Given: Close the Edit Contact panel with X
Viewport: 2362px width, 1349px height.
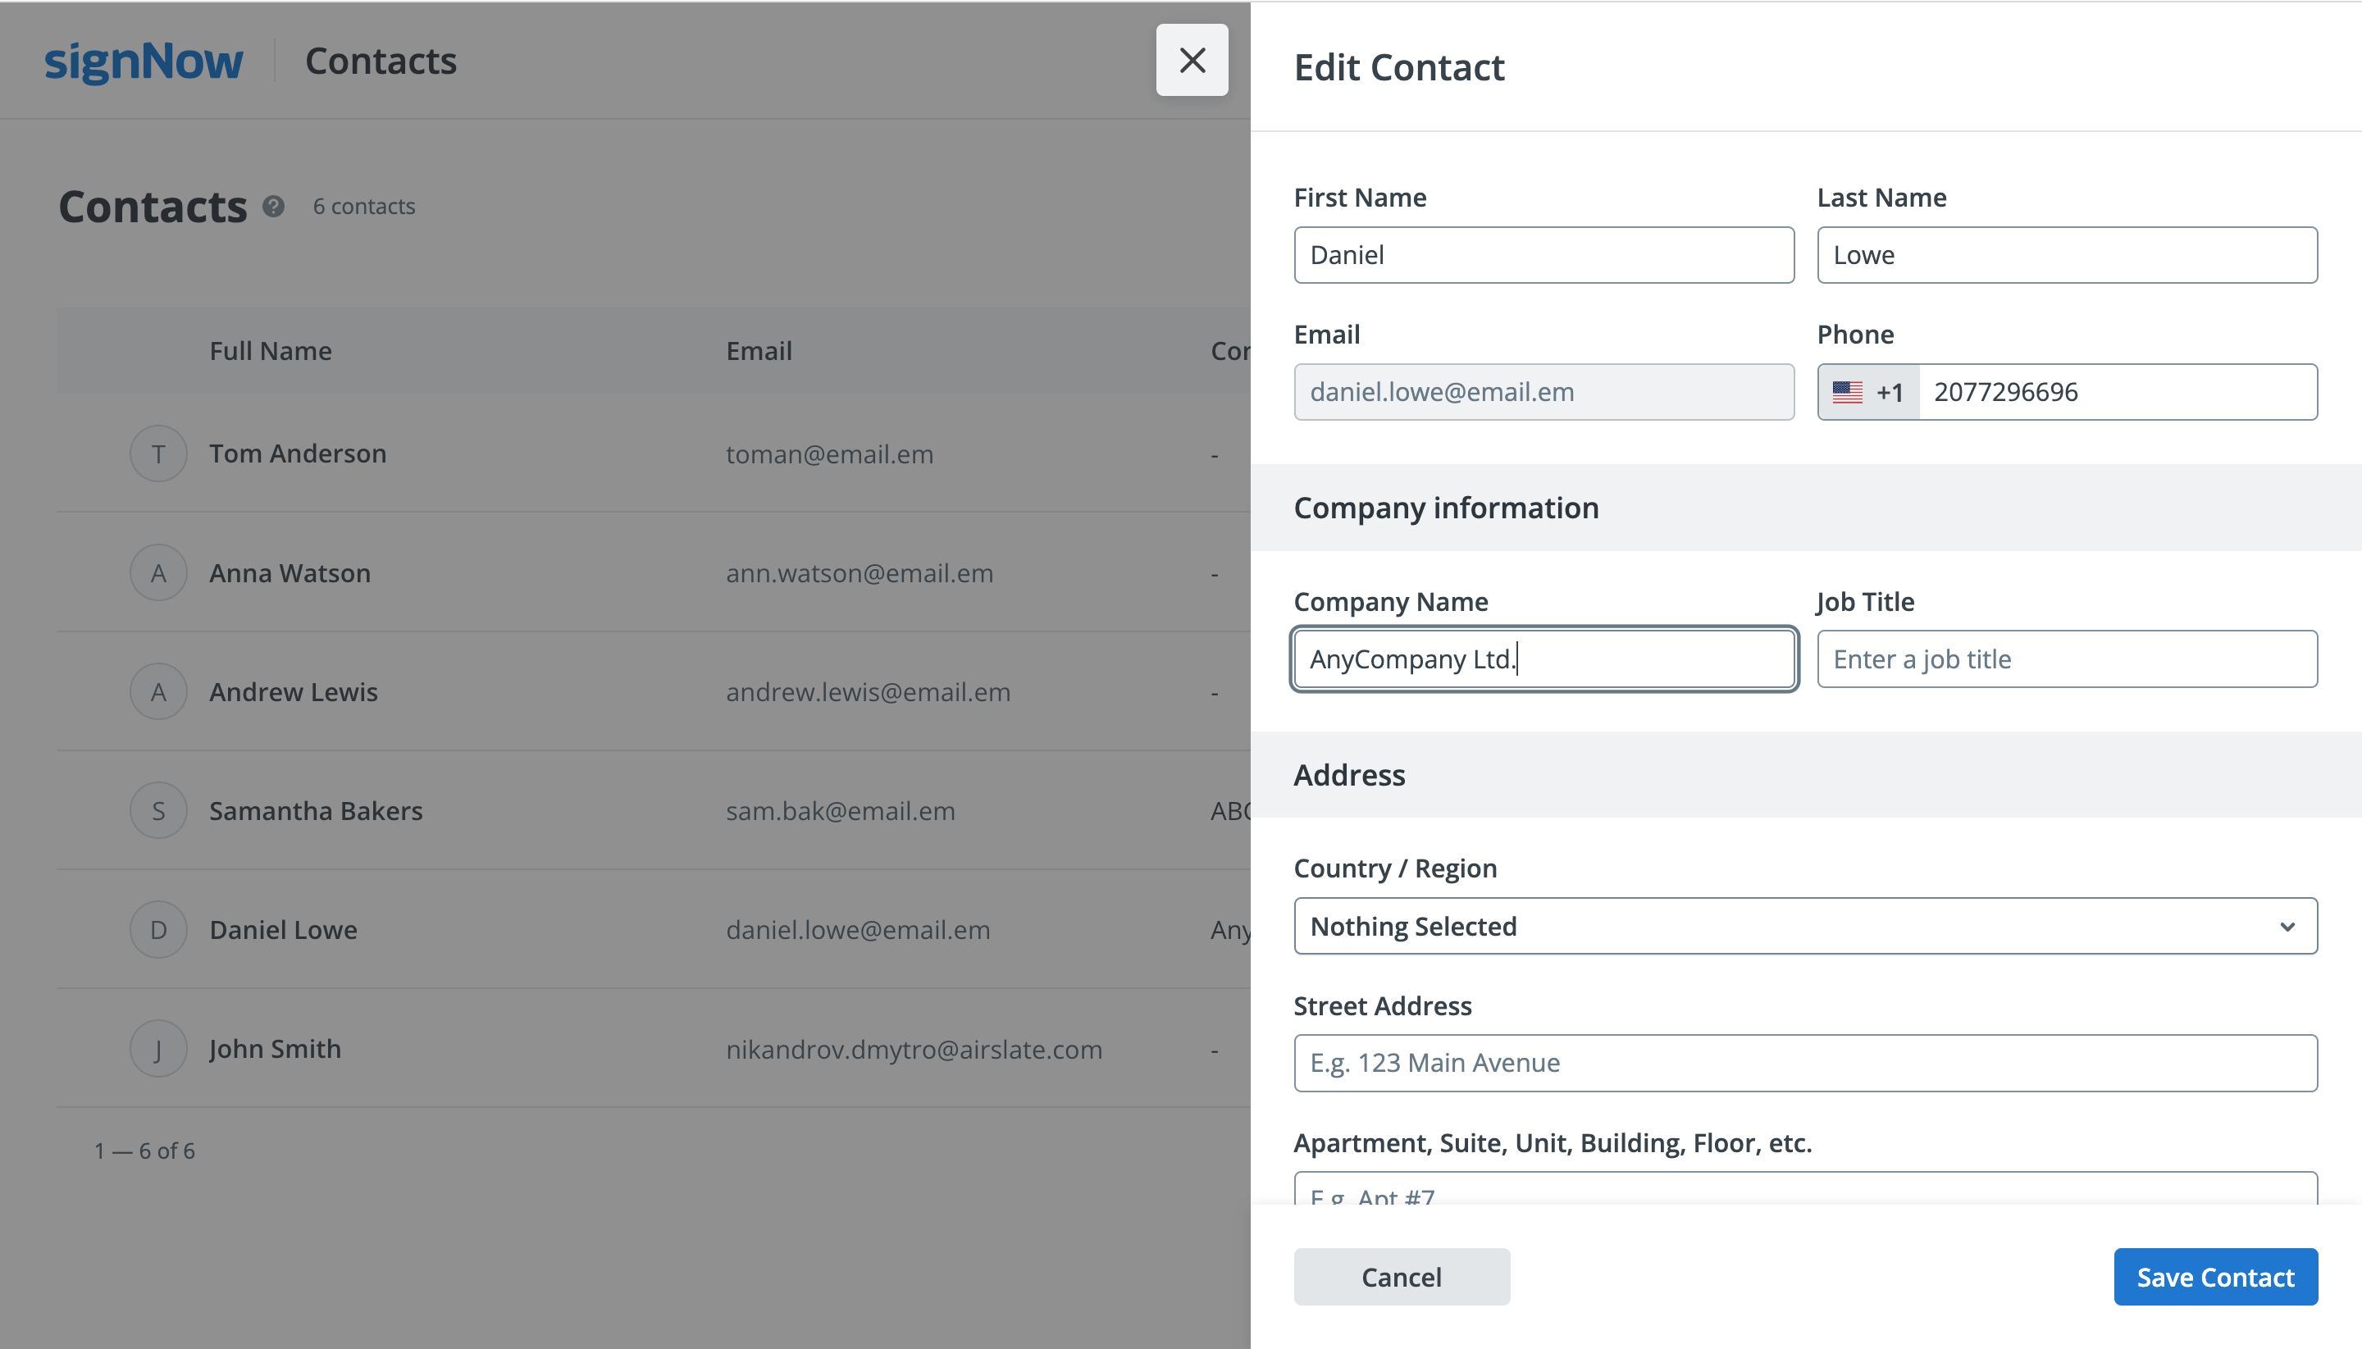Looking at the screenshot, I should [1192, 60].
